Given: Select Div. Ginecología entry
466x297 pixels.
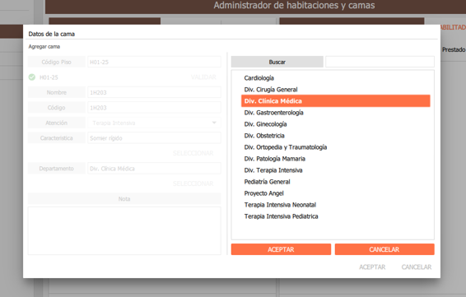Looking at the screenshot, I should coord(265,124).
